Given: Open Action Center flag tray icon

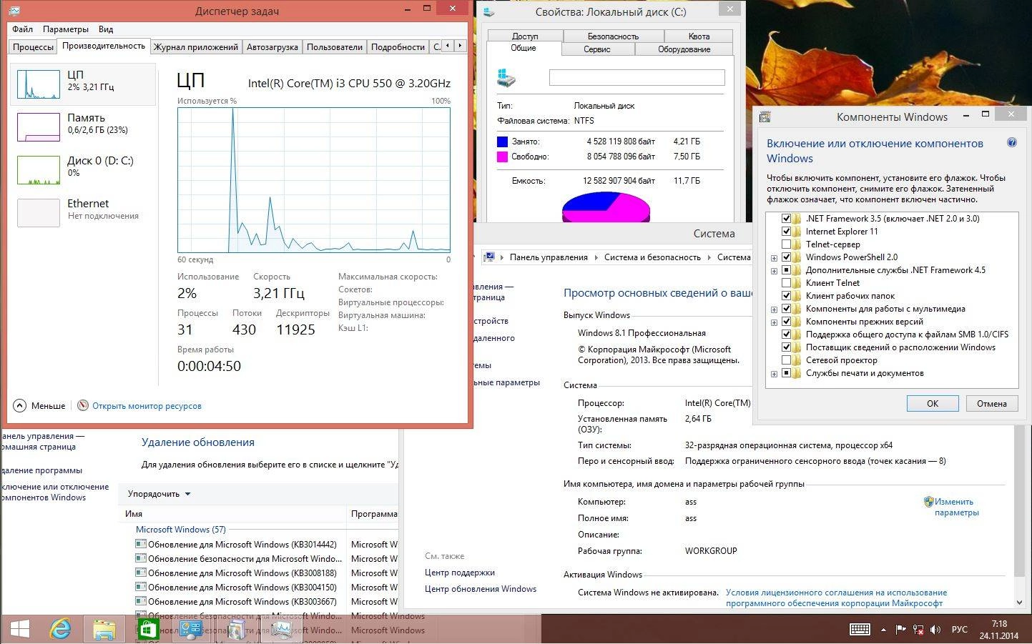Looking at the screenshot, I should (900, 629).
